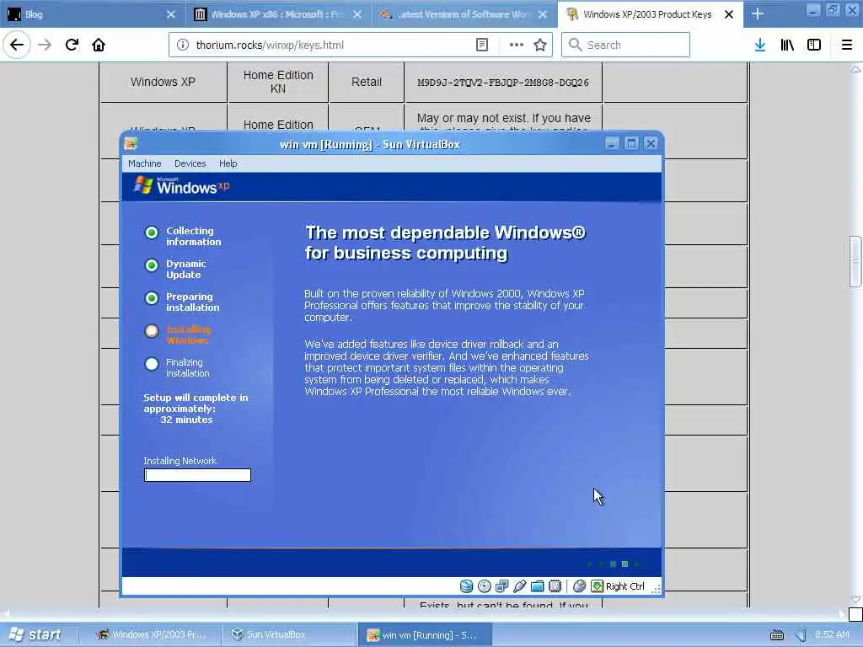863x647 pixels.
Task: Click the Installing Network progress bar
Action: point(197,475)
